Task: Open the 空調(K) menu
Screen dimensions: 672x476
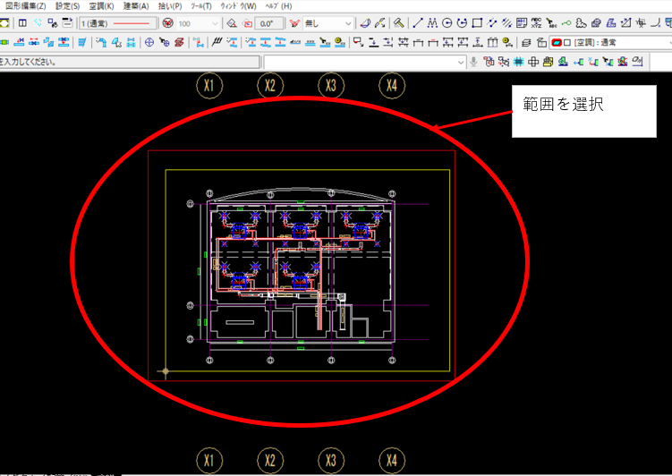Action: [x=102, y=6]
